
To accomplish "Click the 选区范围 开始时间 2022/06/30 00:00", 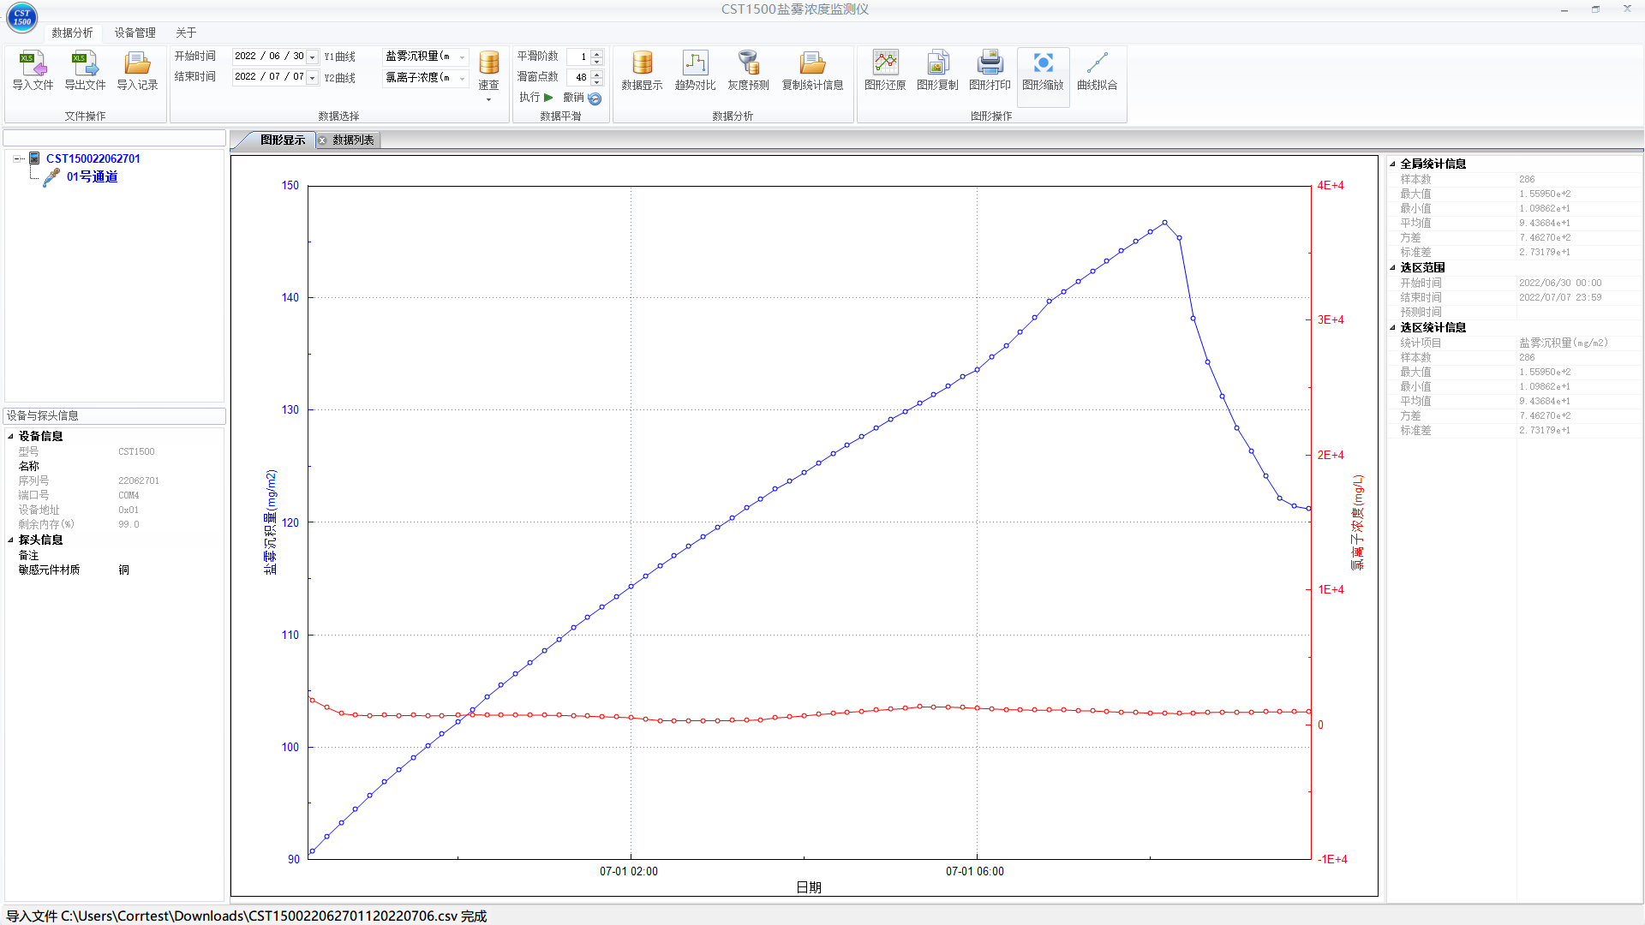I will coord(1560,283).
